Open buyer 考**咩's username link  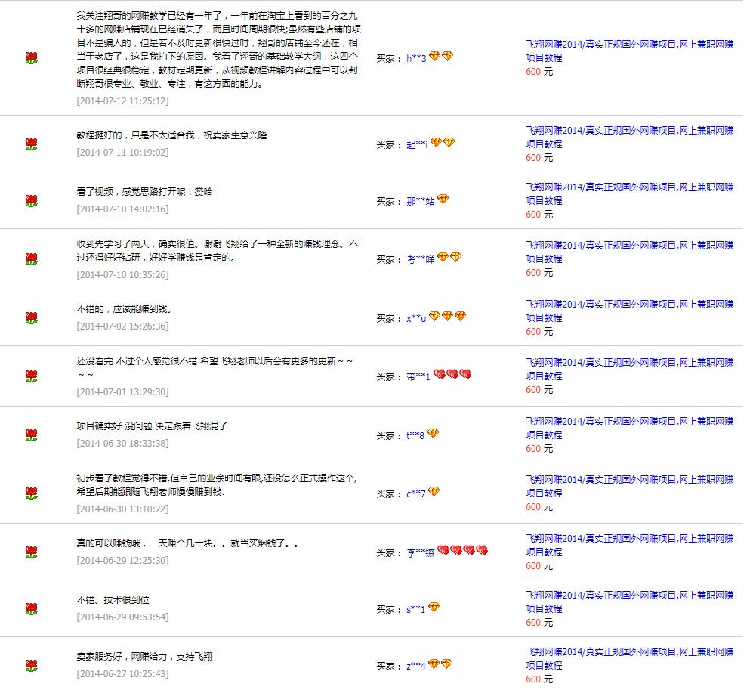(x=421, y=259)
